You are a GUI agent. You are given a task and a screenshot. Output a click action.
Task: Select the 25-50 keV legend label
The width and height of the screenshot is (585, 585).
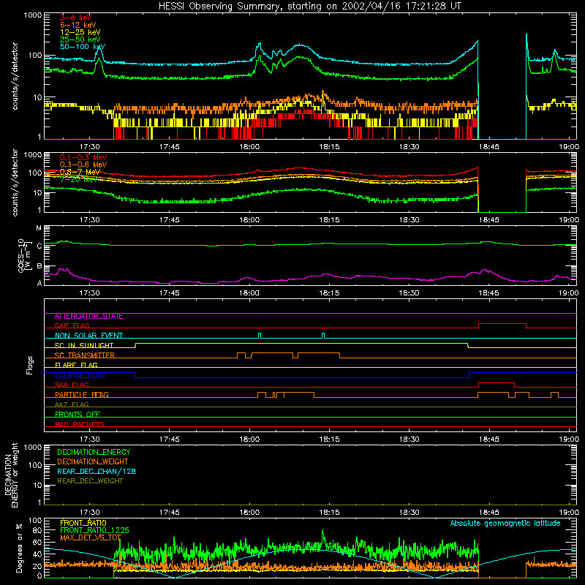(80, 39)
